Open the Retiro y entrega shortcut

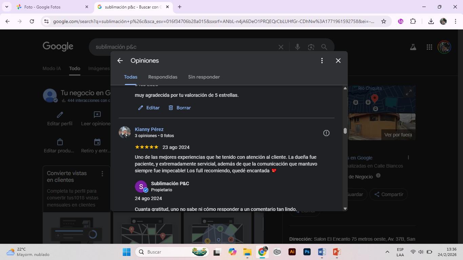(96, 146)
